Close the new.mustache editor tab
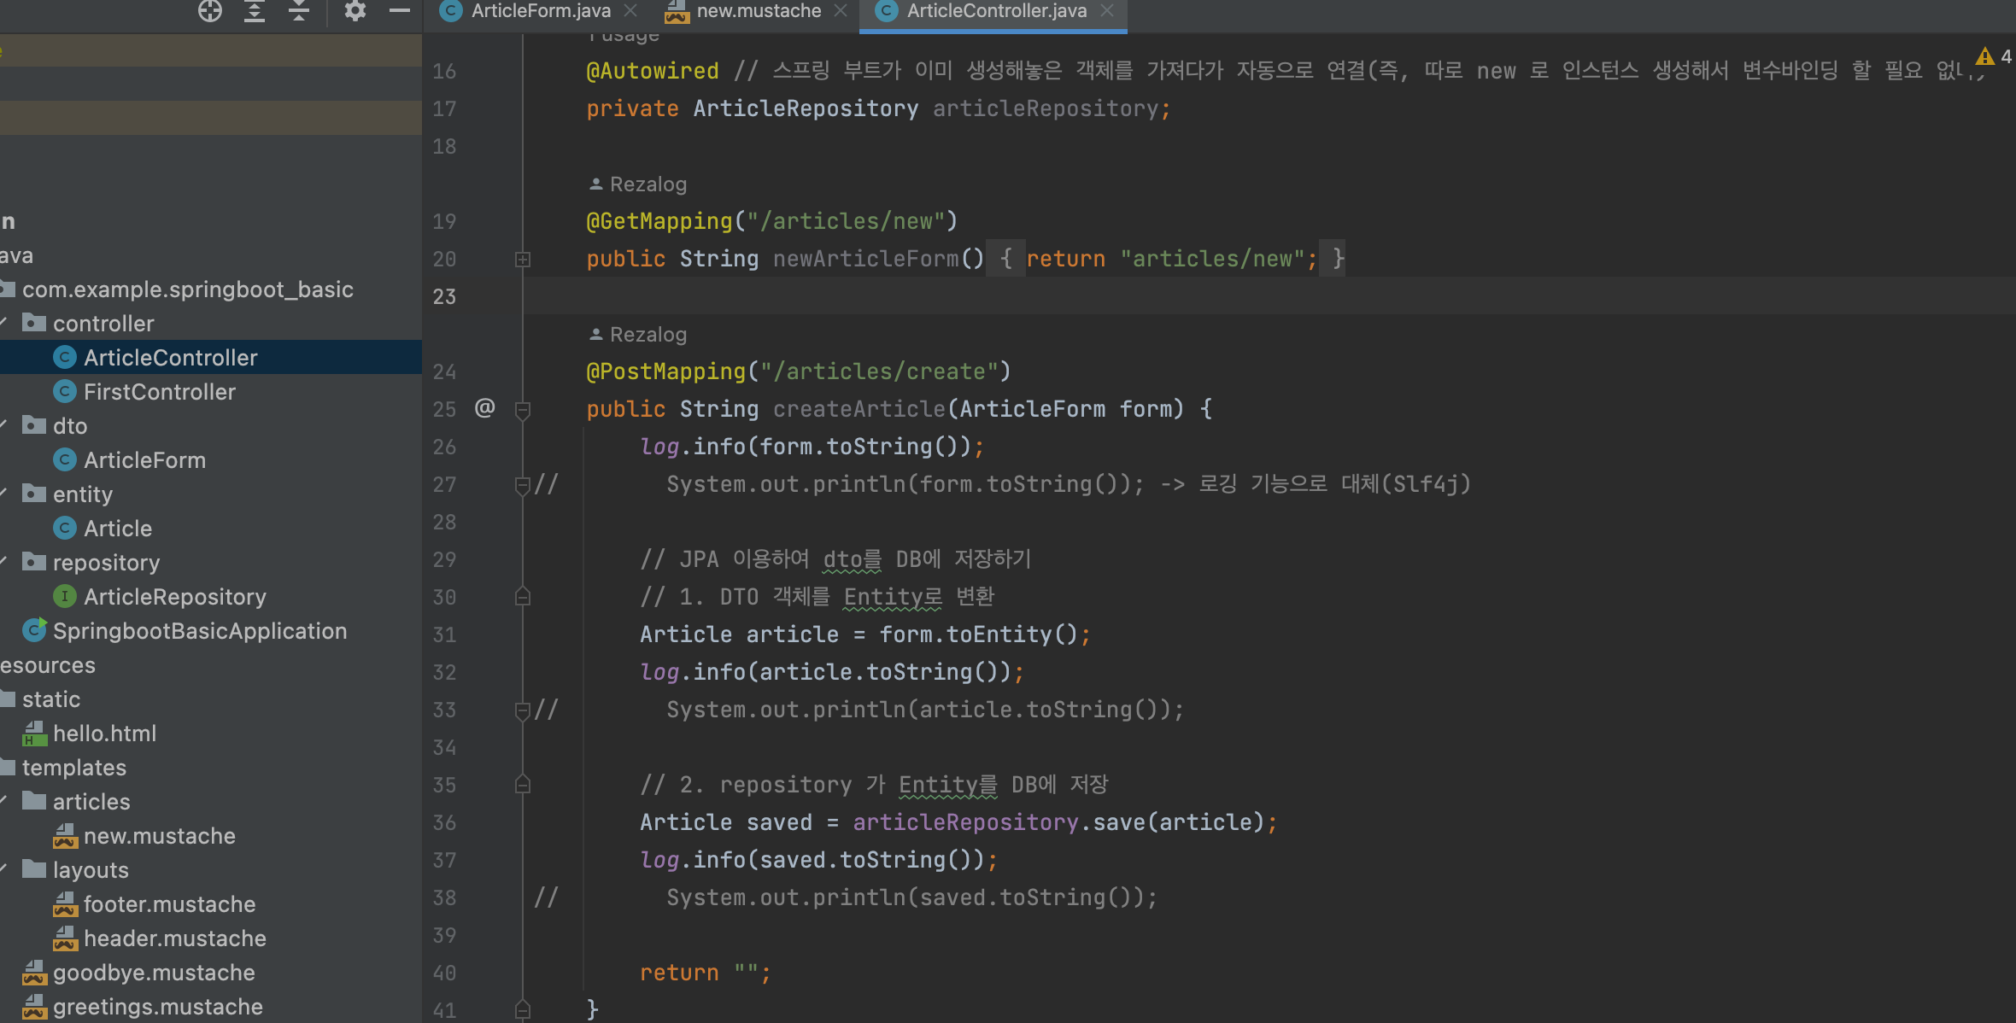Image resolution: width=2016 pixels, height=1023 pixels. [841, 10]
